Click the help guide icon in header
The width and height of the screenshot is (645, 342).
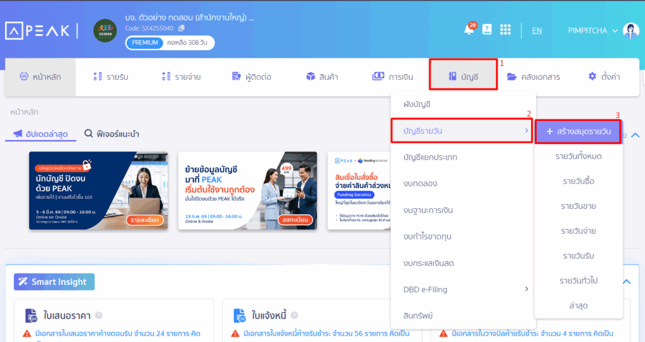coord(487,30)
